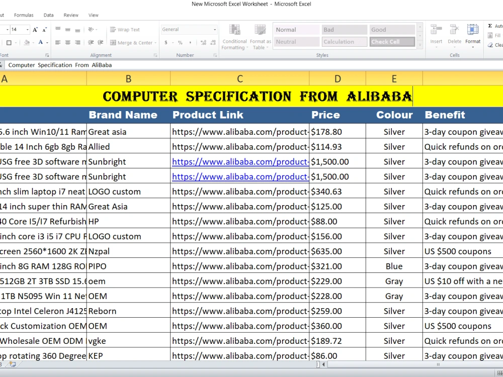
Task: Open Conditional Formatting menu
Action: click(x=234, y=37)
